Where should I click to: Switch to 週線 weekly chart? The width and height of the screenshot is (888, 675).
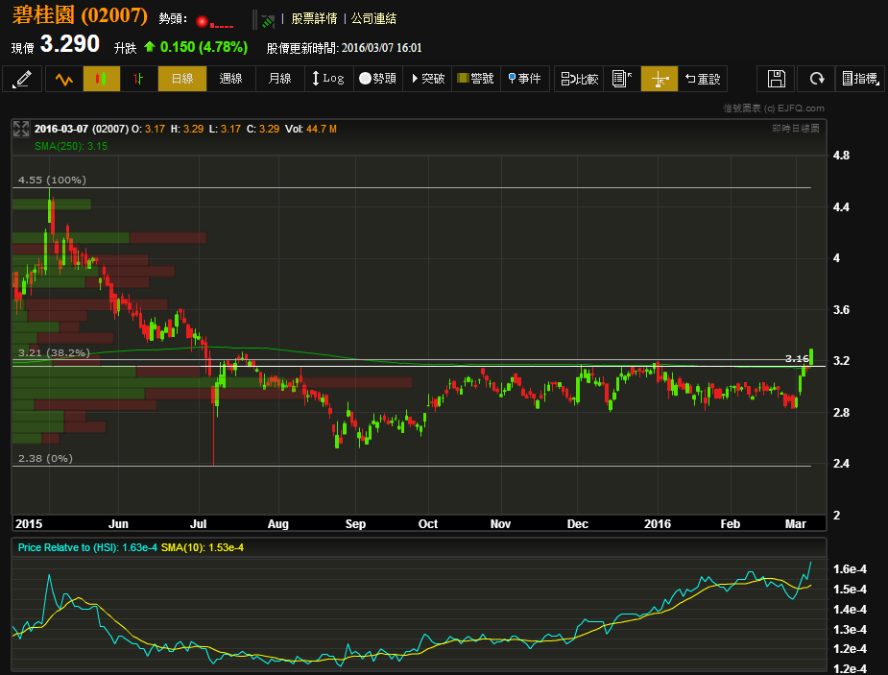point(230,79)
